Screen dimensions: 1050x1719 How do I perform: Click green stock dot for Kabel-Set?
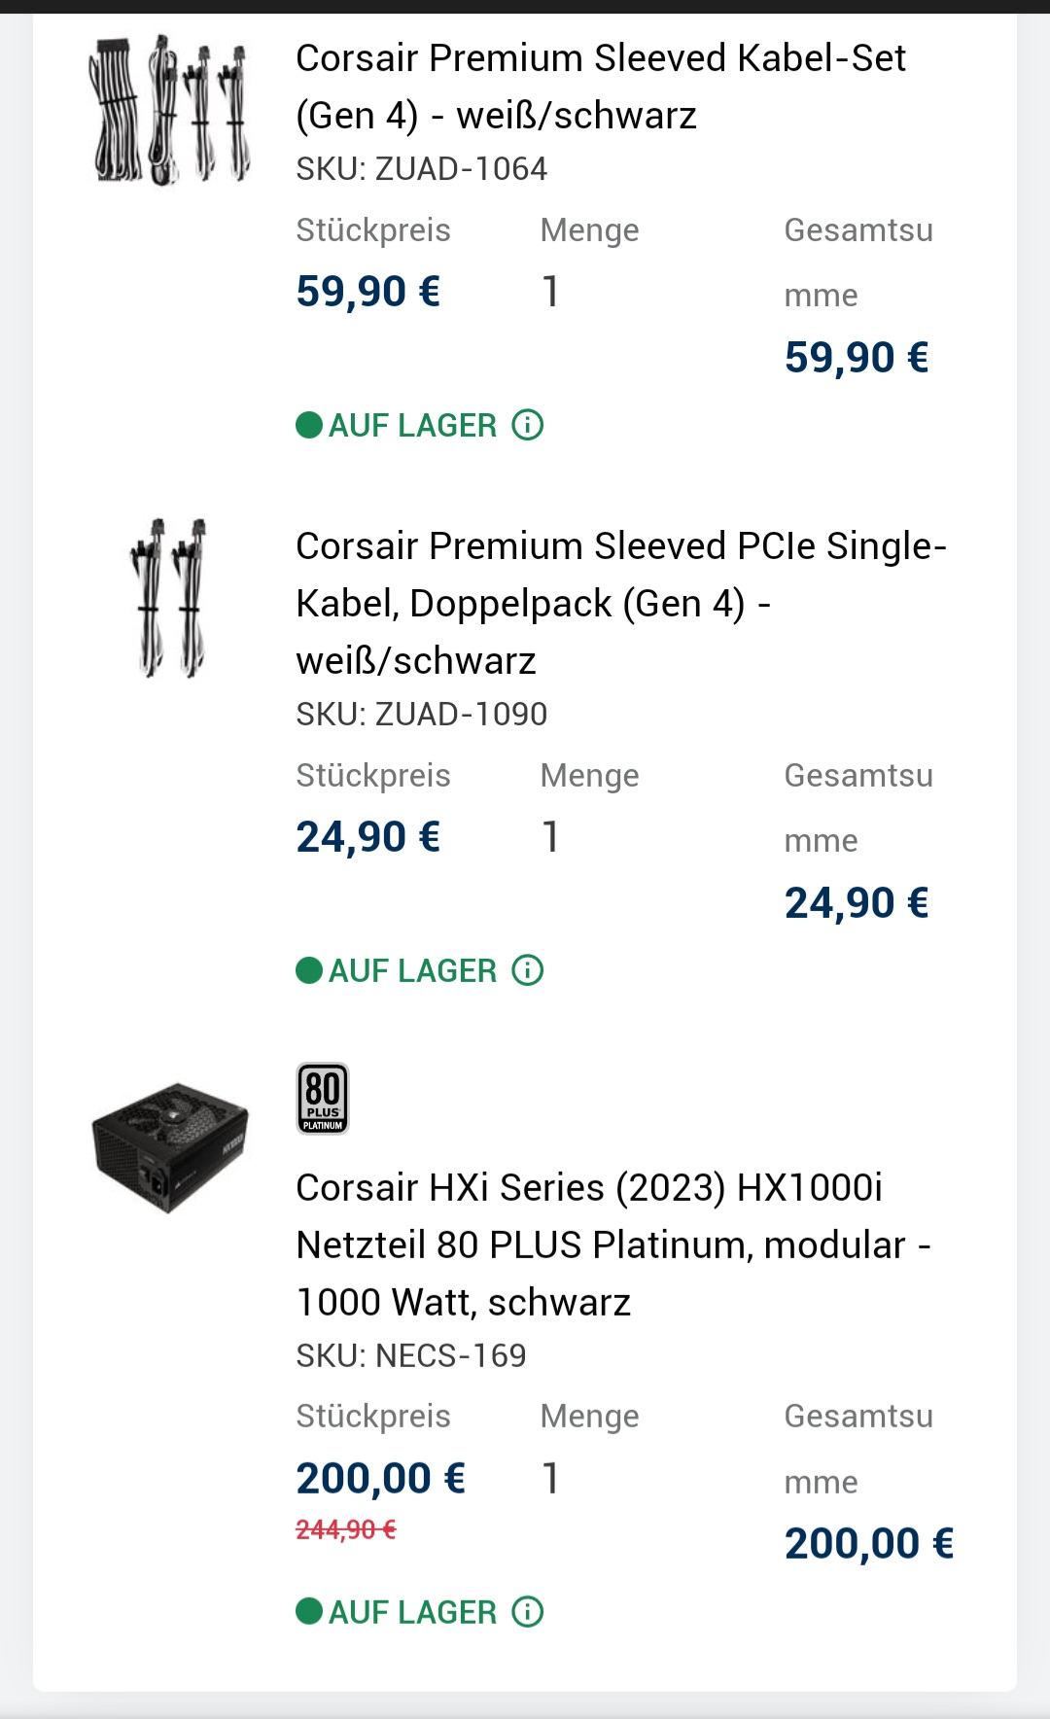[x=309, y=425]
